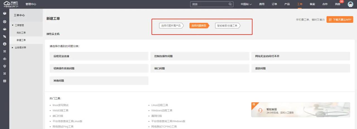Open 漏洞扫描 tool link
The width and height of the screenshot is (357, 129).
pos(157,116)
